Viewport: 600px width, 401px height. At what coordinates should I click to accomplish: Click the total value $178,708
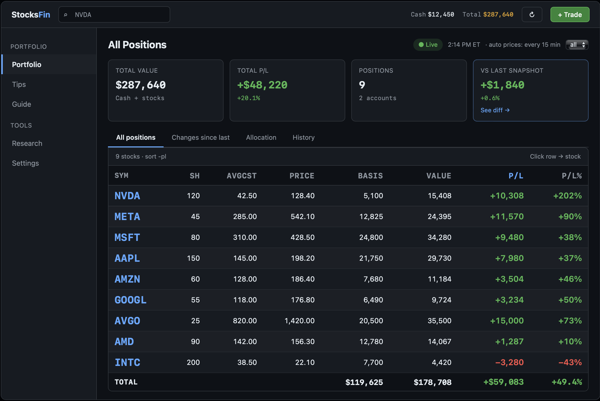[433, 382]
